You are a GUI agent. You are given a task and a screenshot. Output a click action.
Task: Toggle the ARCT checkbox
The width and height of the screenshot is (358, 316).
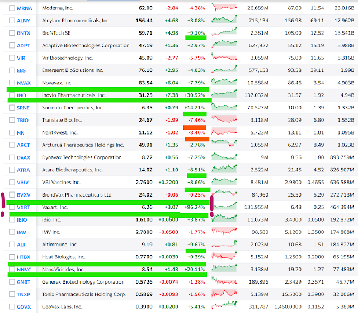[x=12, y=145]
